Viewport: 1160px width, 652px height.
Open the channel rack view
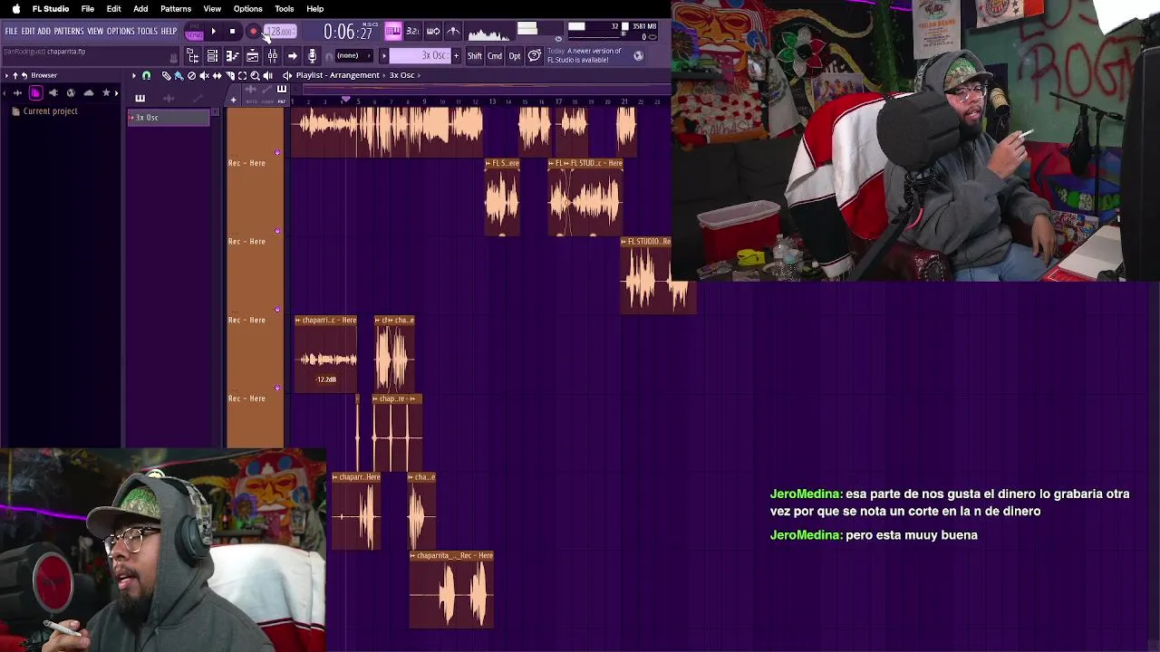(212, 56)
